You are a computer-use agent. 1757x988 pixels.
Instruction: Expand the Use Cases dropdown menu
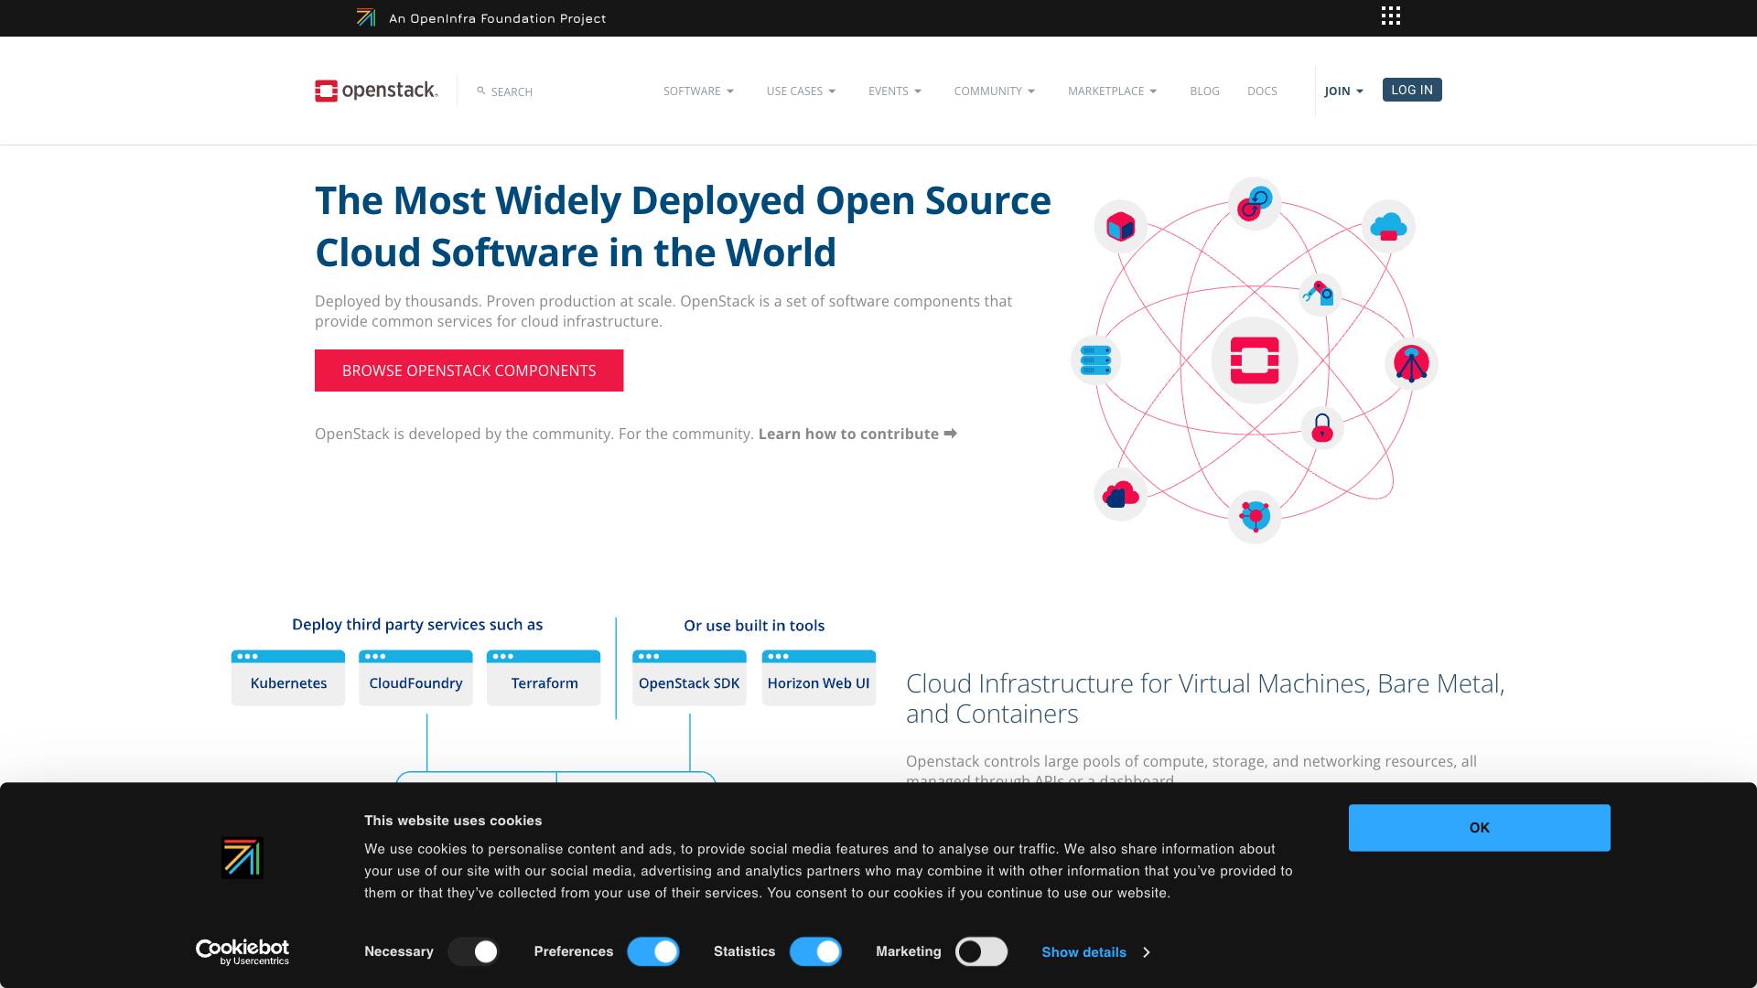801,91
